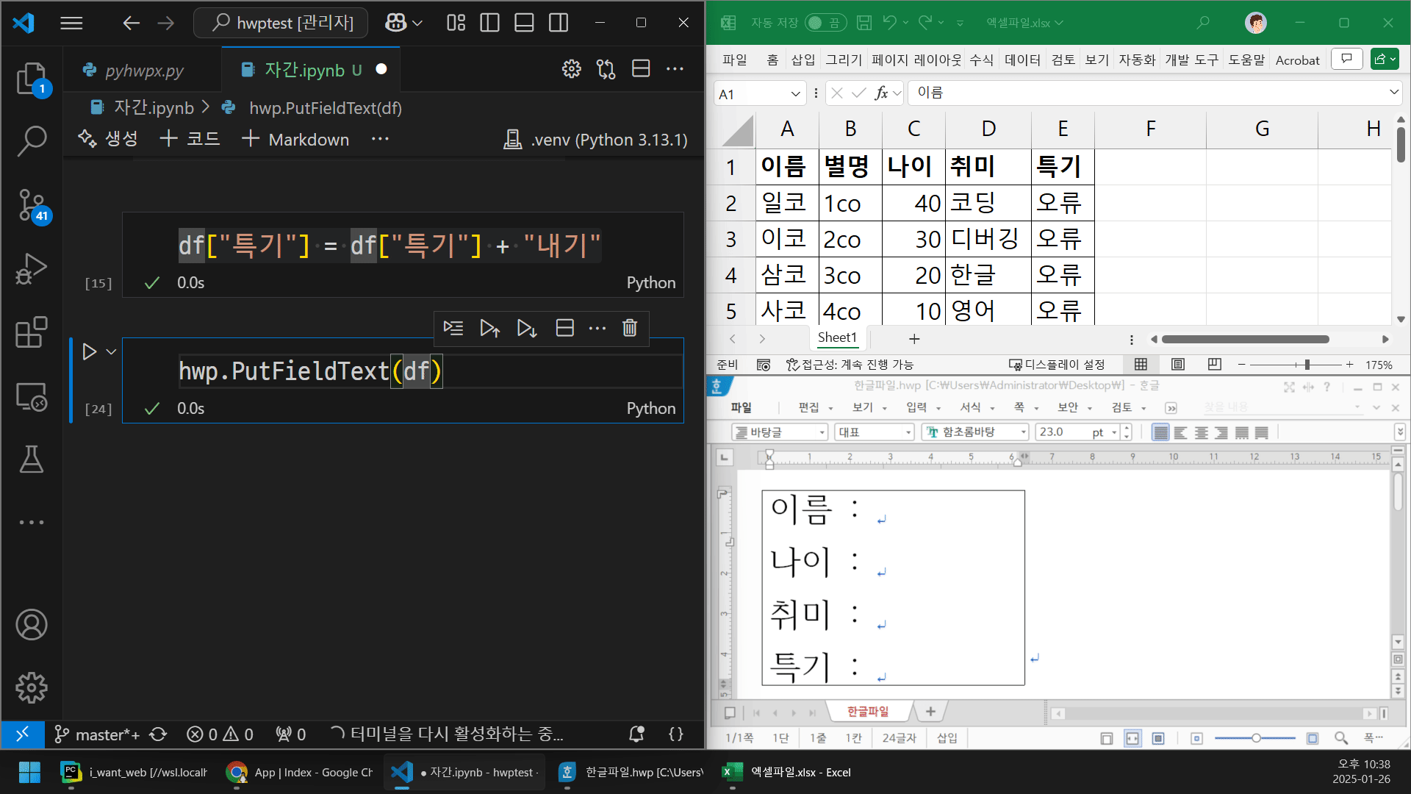Select the Sheet1 tab in Excel
1411x794 pixels.
coord(837,337)
